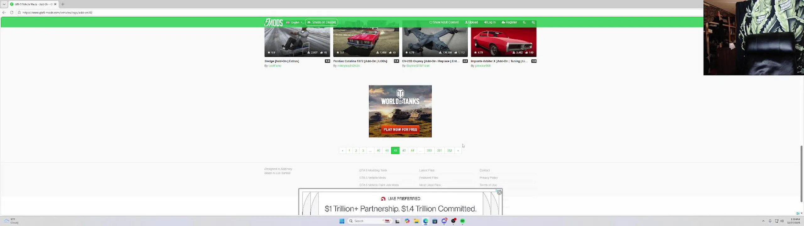Go to page 1 in pagination
The height and width of the screenshot is (226, 804).
tap(349, 151)
